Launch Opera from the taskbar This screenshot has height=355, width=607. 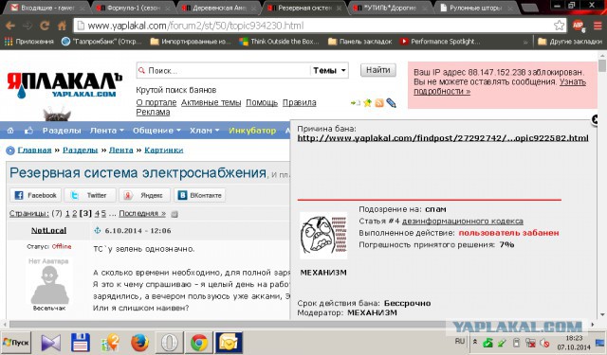click(x=169, y=343)
